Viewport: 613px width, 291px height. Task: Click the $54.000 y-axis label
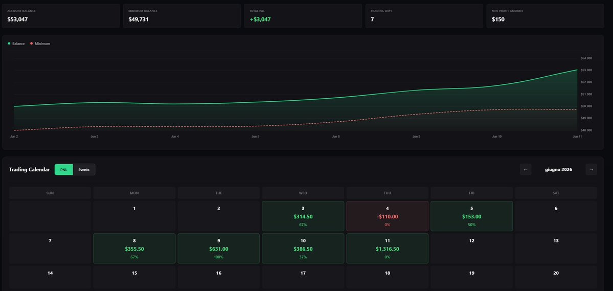[x=586, y=58]
